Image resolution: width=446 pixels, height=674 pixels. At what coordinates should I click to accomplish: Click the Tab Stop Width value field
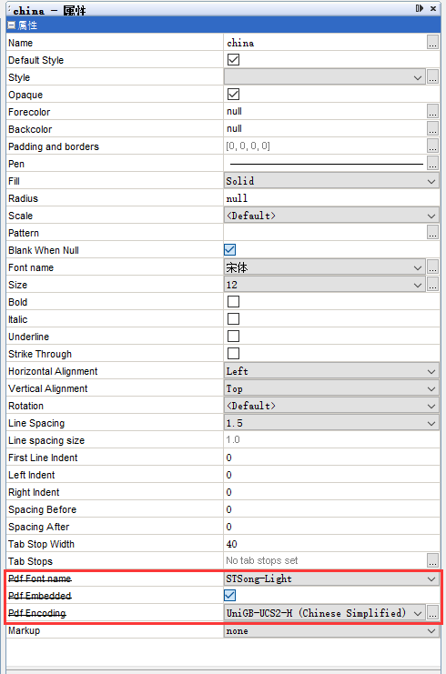[331, 544]
